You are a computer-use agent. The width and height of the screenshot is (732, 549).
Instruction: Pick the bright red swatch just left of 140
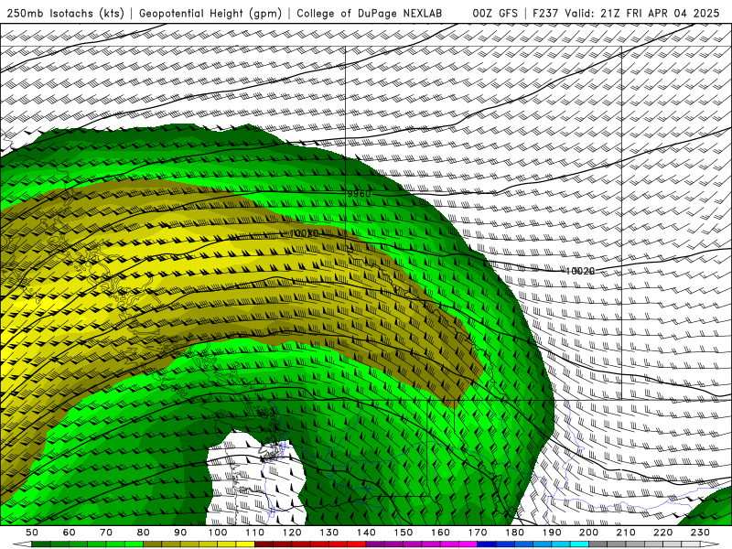(357, 544)
